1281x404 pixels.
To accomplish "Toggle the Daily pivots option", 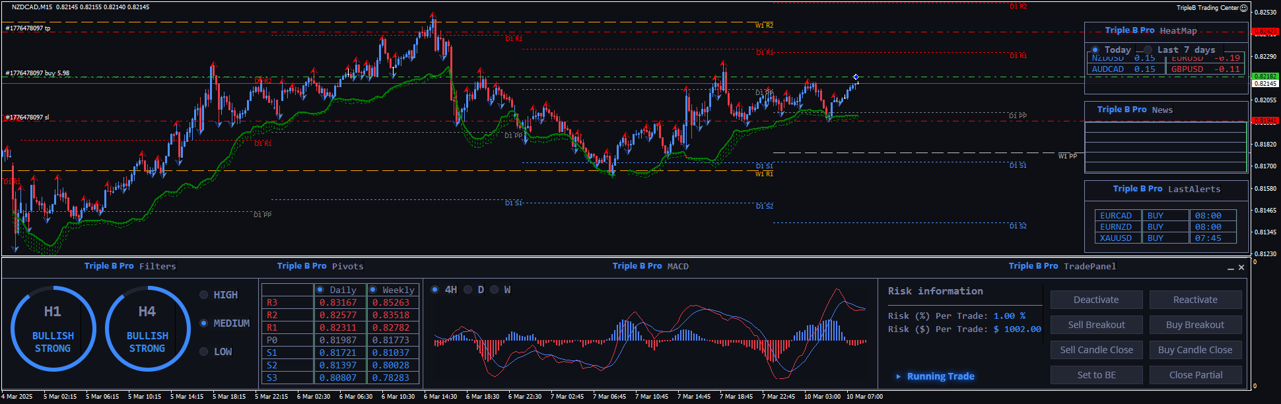I will coord(320,290).
